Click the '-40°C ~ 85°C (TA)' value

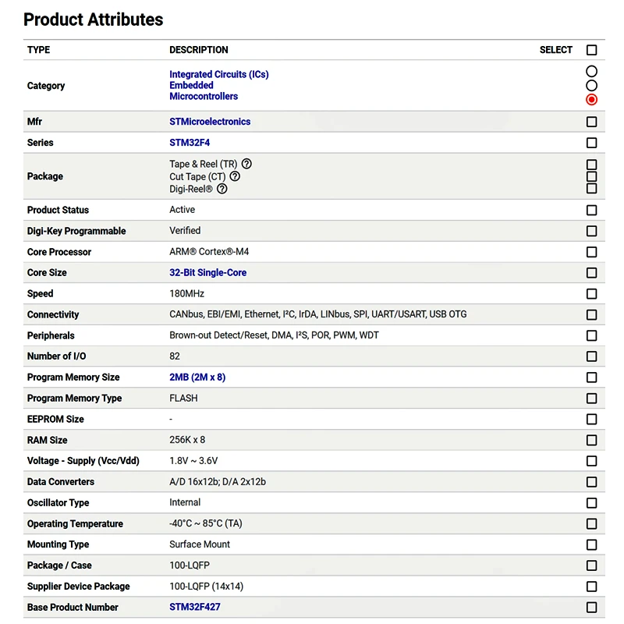(206, 523)
